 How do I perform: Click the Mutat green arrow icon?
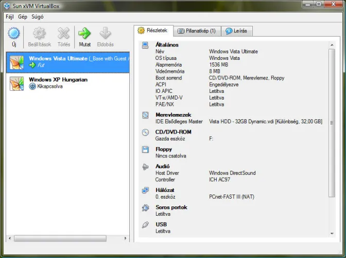84,34
